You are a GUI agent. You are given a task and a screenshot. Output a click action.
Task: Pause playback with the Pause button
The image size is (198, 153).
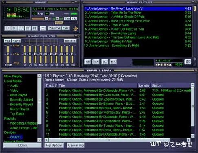[x=21, y=28]
